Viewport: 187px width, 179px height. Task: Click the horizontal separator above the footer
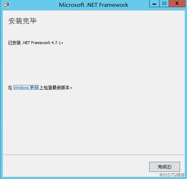point(93,155)
